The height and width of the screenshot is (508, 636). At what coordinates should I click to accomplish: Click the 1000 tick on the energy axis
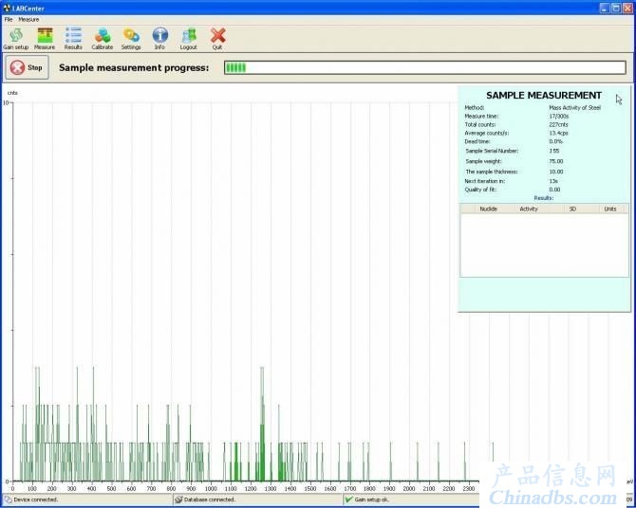[x=211, y=489]
